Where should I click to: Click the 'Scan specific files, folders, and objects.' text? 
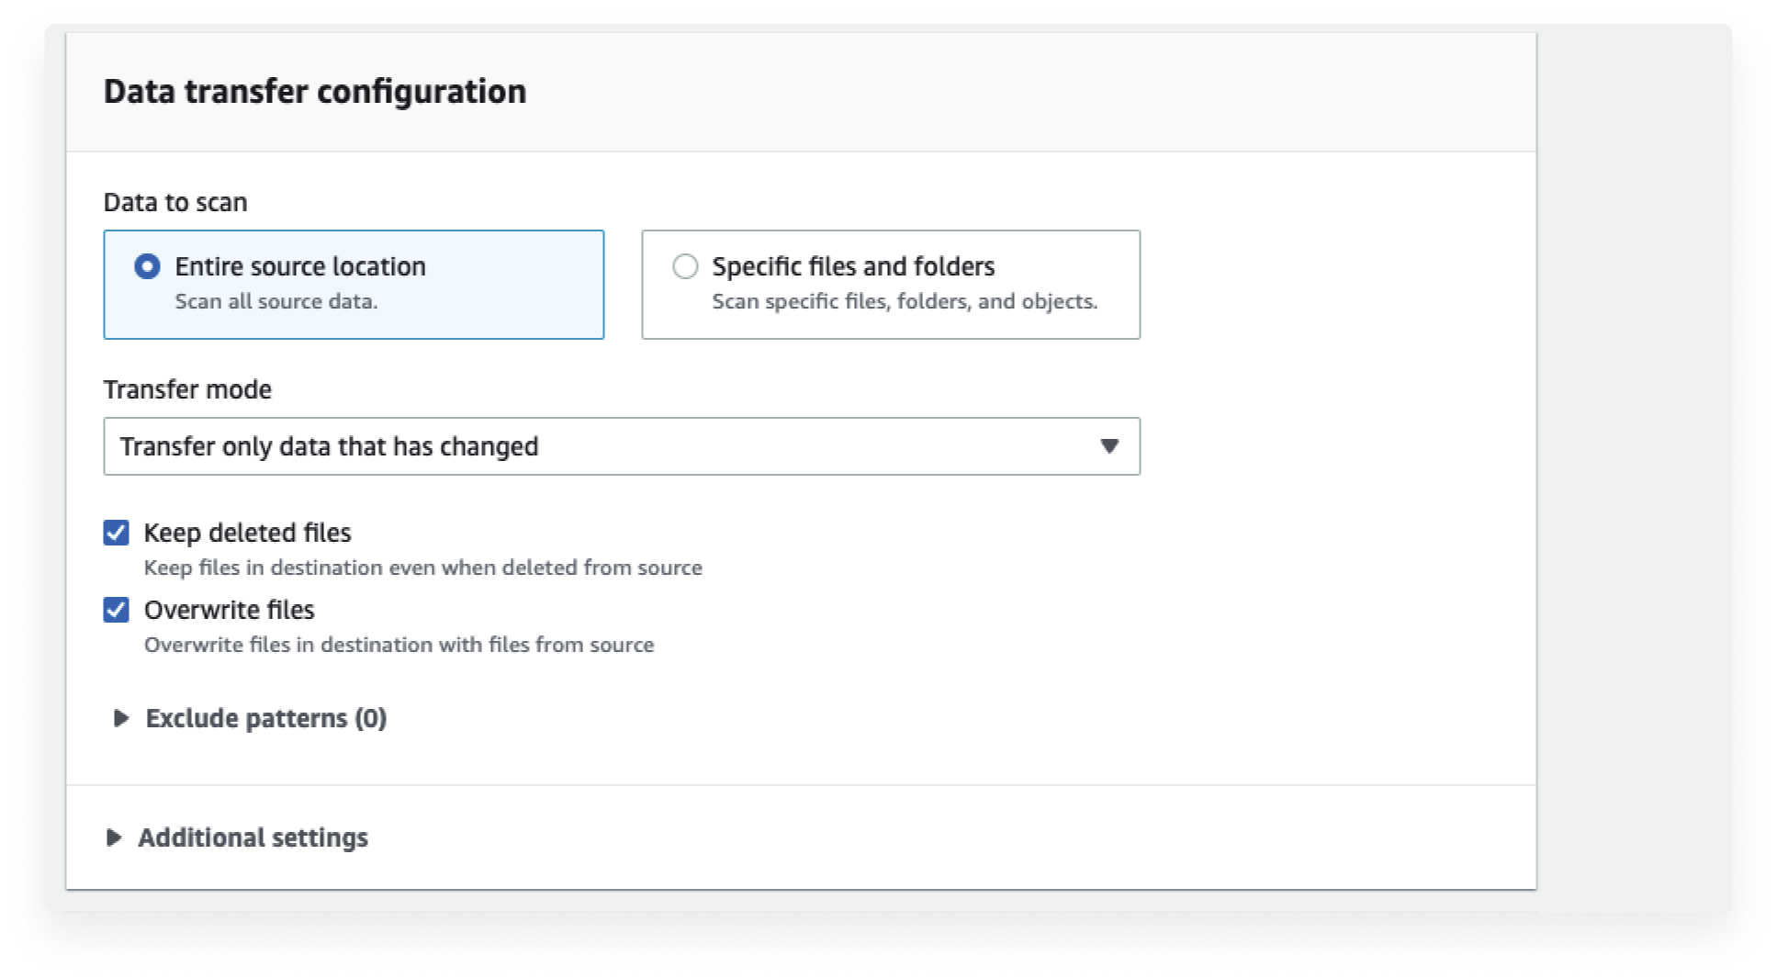coord(905,301)
